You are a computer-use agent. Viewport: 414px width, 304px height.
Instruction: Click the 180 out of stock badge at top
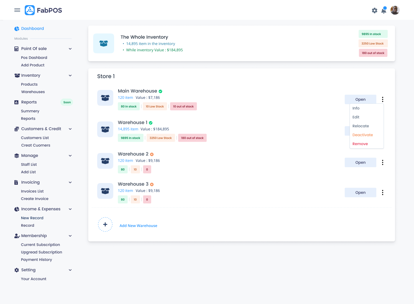point(373,53)
